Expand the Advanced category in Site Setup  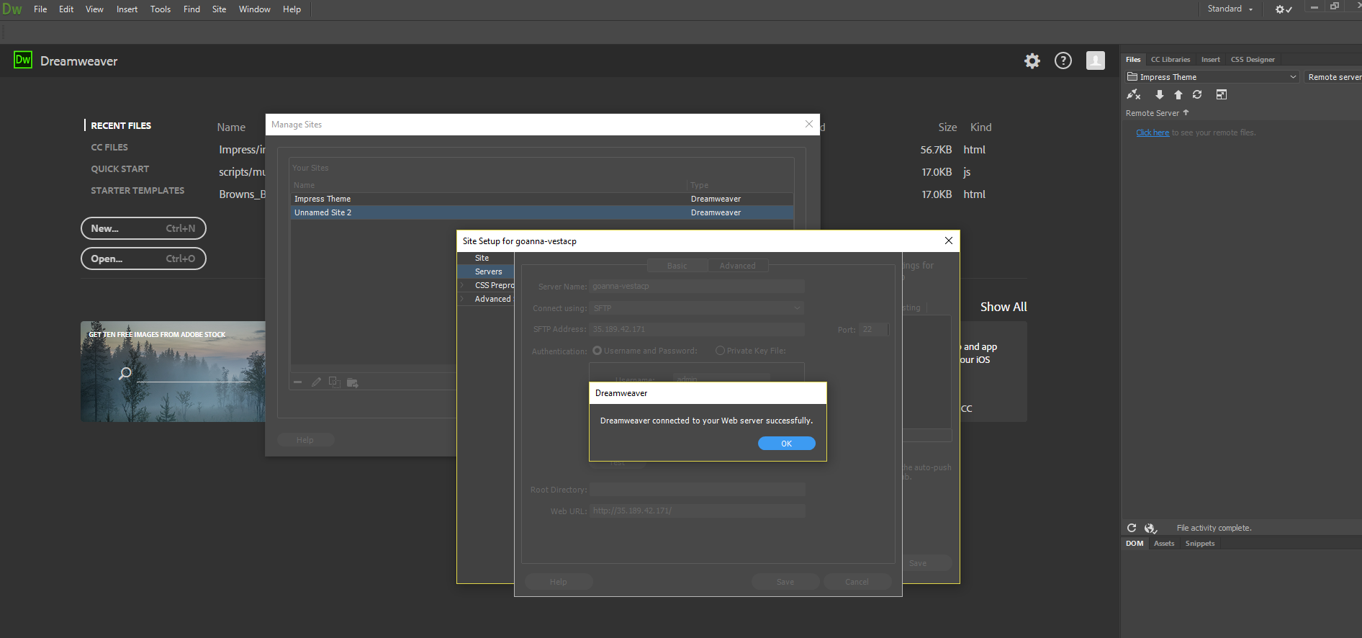click(462, 299)
